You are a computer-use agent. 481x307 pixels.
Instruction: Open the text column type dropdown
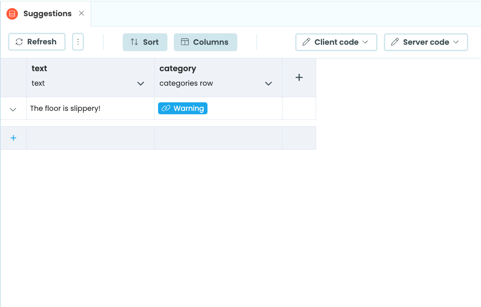tap(141, 83)
